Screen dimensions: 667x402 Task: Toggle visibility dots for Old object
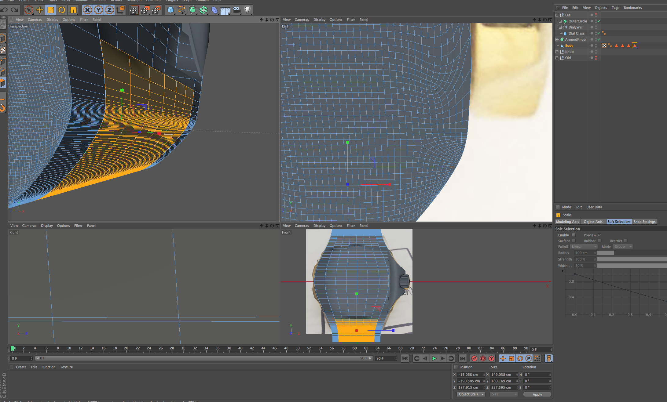pos(596,58)
